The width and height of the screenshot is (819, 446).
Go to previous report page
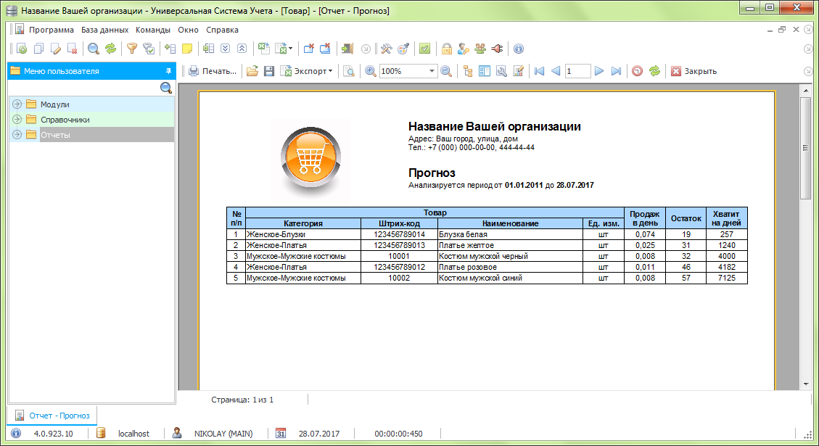point(556,71)
